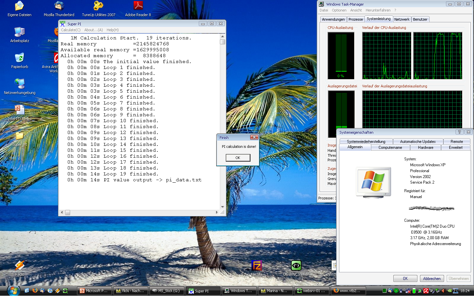Select the Papierkorb recycle bin icon

19,58
